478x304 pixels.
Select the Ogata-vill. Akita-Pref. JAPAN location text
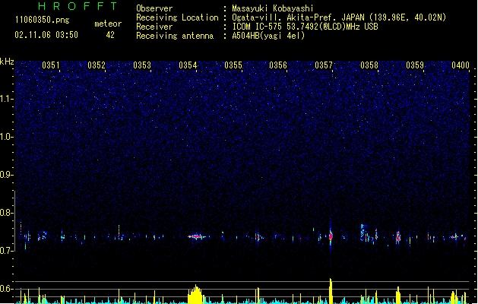[339, 17]
